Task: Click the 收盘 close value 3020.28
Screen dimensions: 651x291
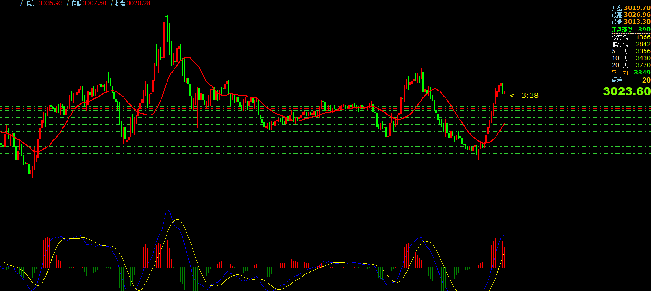Action: click(138, 3)
